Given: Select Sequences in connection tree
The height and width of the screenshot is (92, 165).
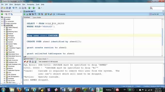Looking at the screenshot, I should tap(11, 52).
